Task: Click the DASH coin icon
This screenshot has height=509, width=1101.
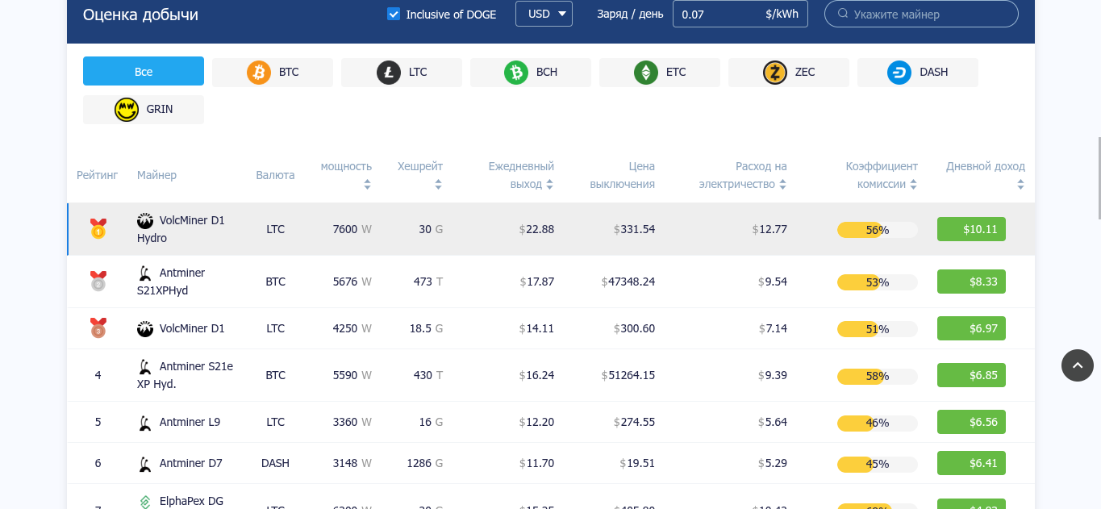Action: point(899,73)
